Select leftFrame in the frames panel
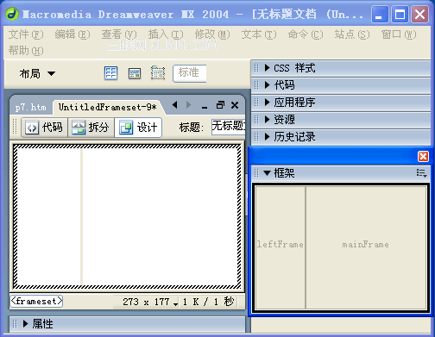This screenshot has height=337, width=435. [x=281, y=247]
